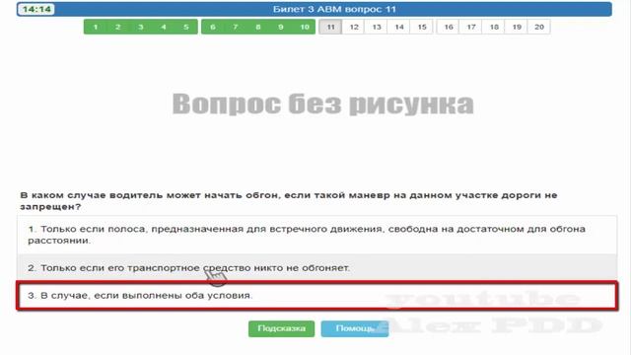Jump to question number 16
The image size is (631, 355).
click(449, 27)
